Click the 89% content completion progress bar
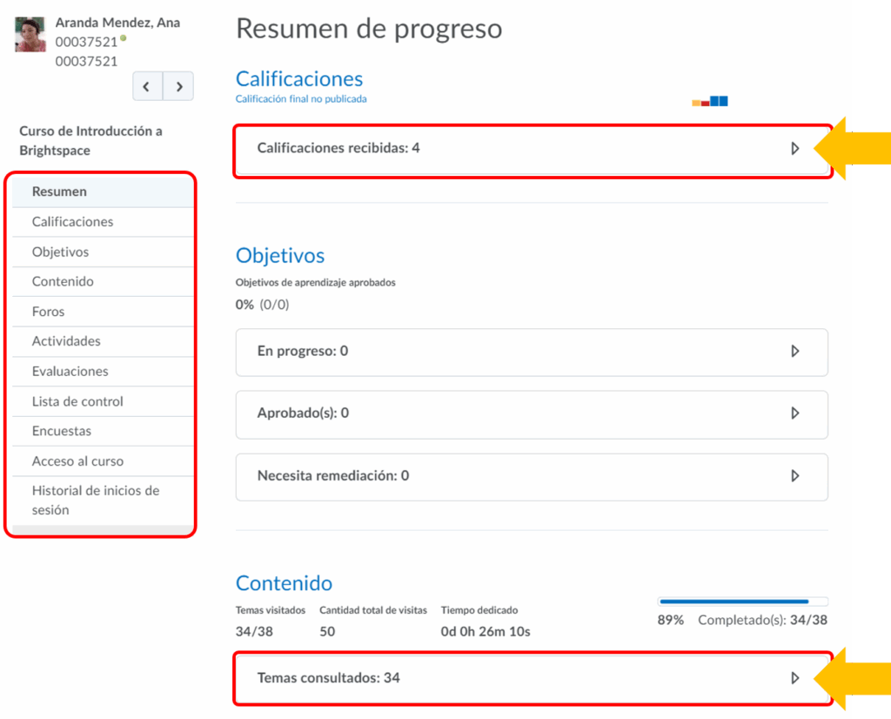 (x=742, y=601)
